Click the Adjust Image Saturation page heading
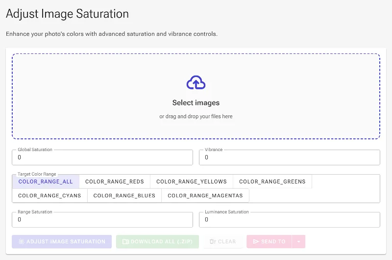 pyautogui.click(x=67, y=14)
